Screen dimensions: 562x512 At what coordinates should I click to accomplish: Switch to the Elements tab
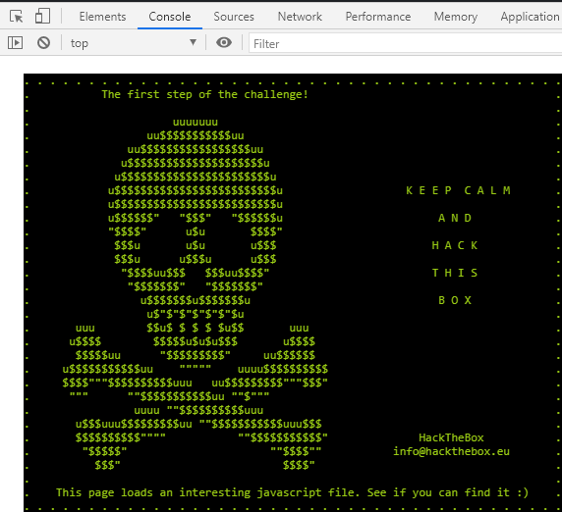pyautogui.click(x=102, y=17)
